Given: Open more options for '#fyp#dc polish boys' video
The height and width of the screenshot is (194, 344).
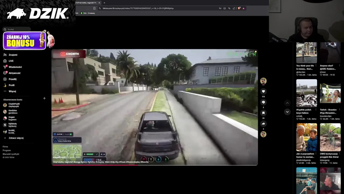Looking at the screenshot, I should (316, 110).
